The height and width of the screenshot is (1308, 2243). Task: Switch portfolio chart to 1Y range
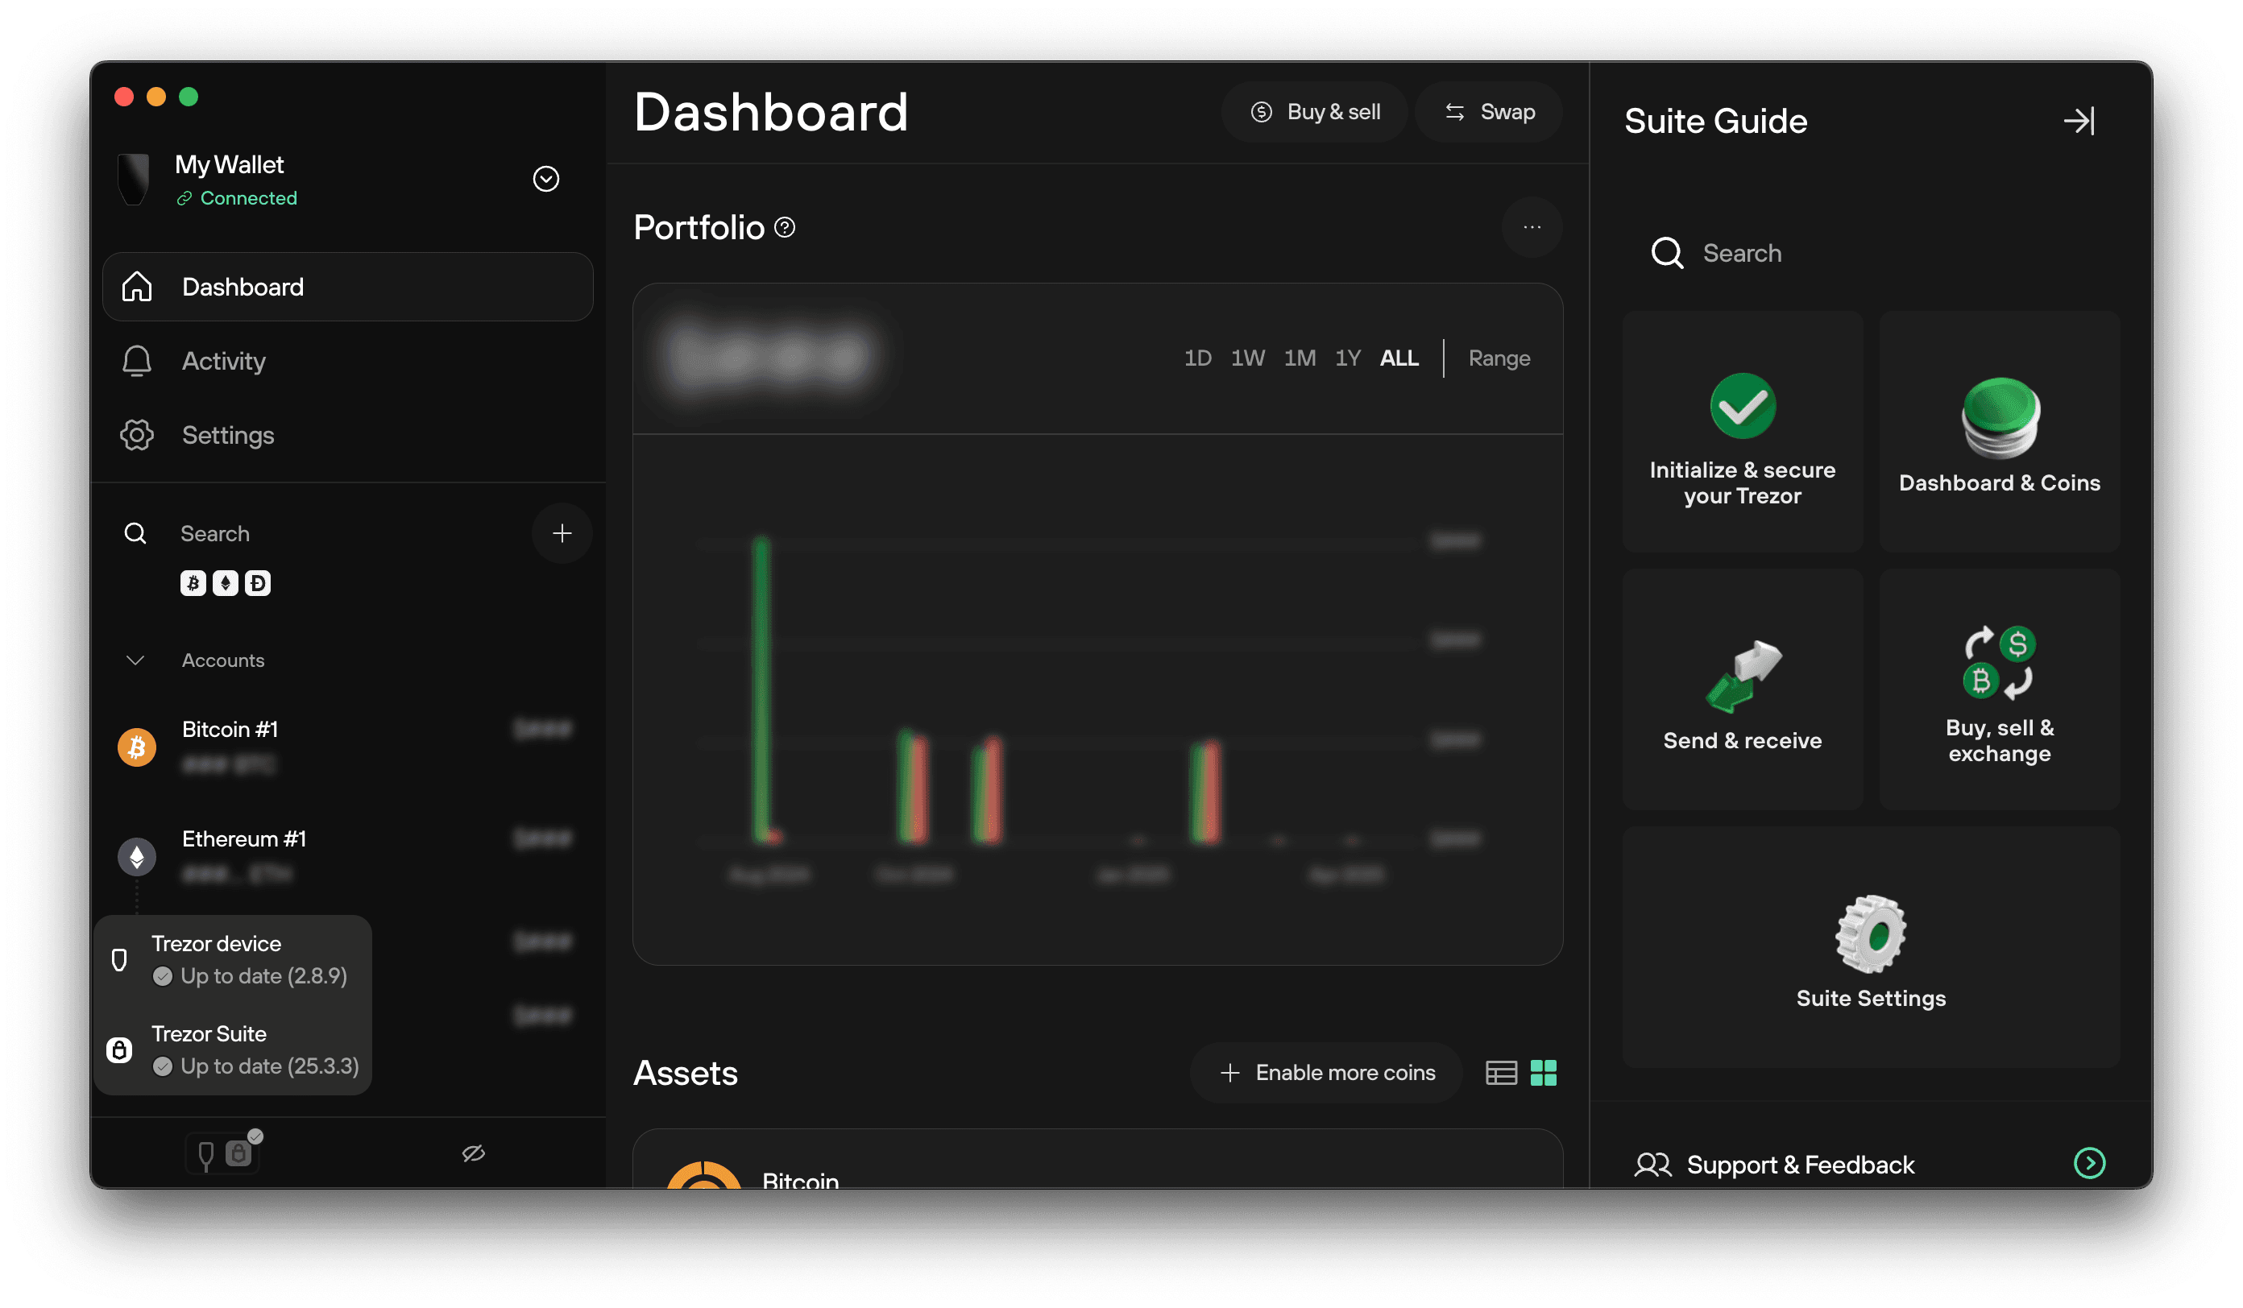coord(1348,358)
